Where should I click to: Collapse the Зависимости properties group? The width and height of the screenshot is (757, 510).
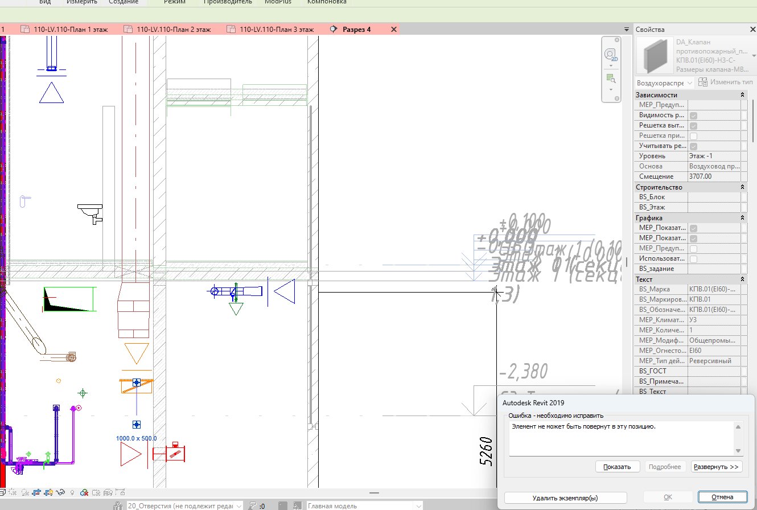coord(742,95)
